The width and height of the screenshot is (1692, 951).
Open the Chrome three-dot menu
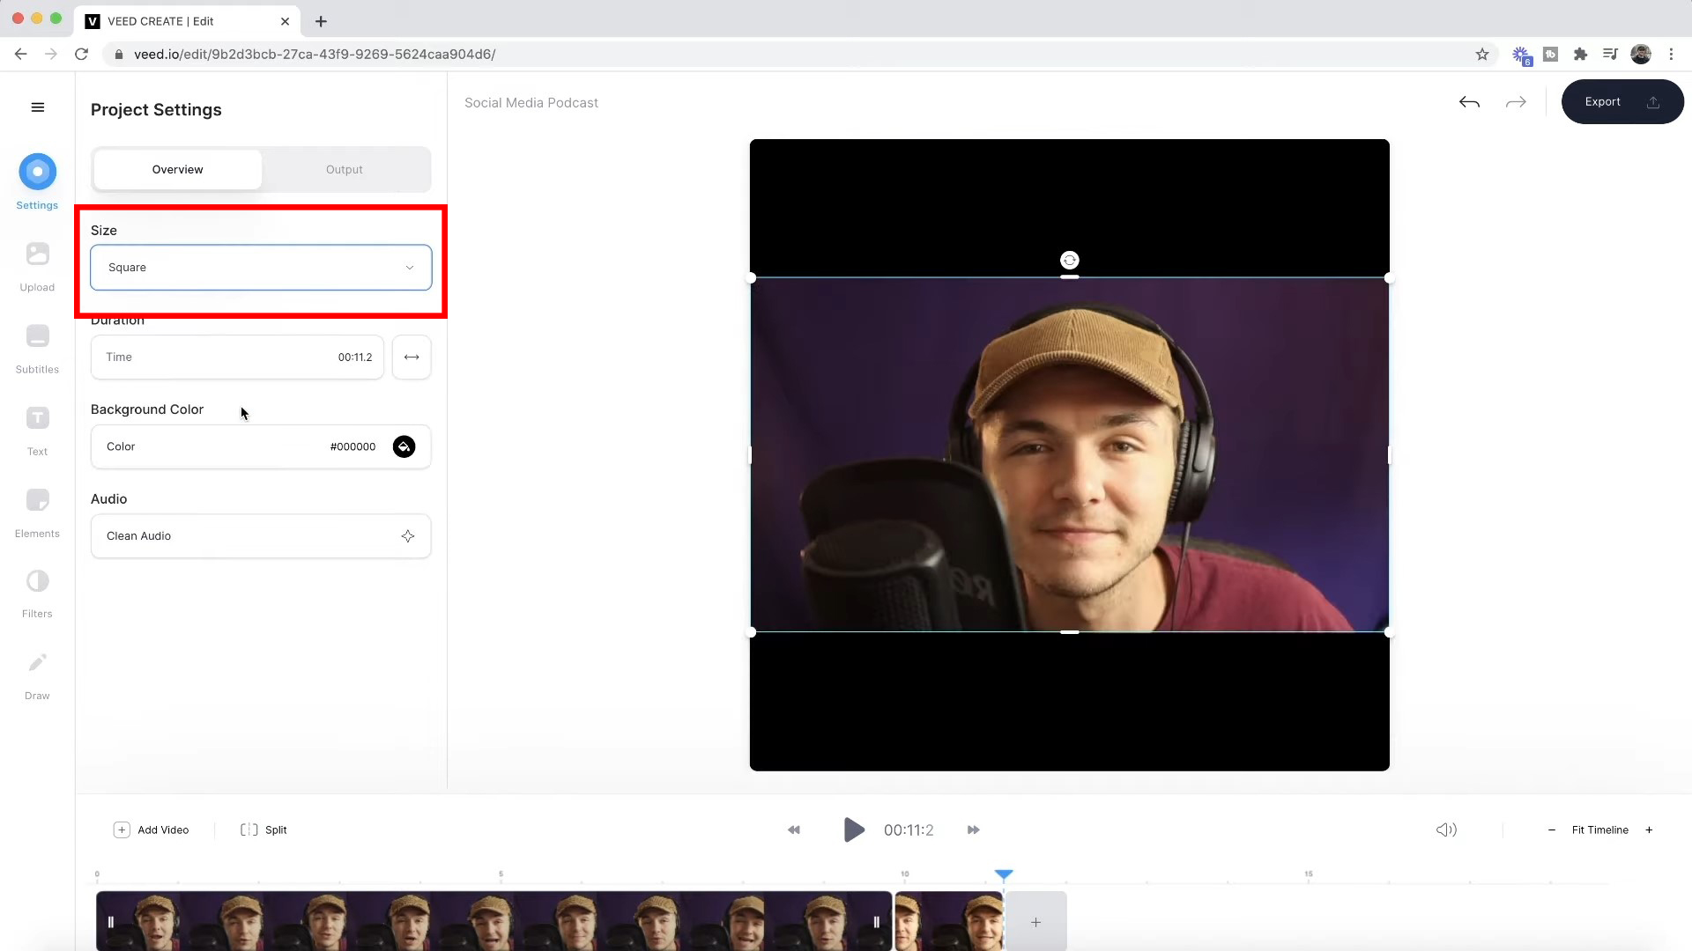tap(1671, 55)
